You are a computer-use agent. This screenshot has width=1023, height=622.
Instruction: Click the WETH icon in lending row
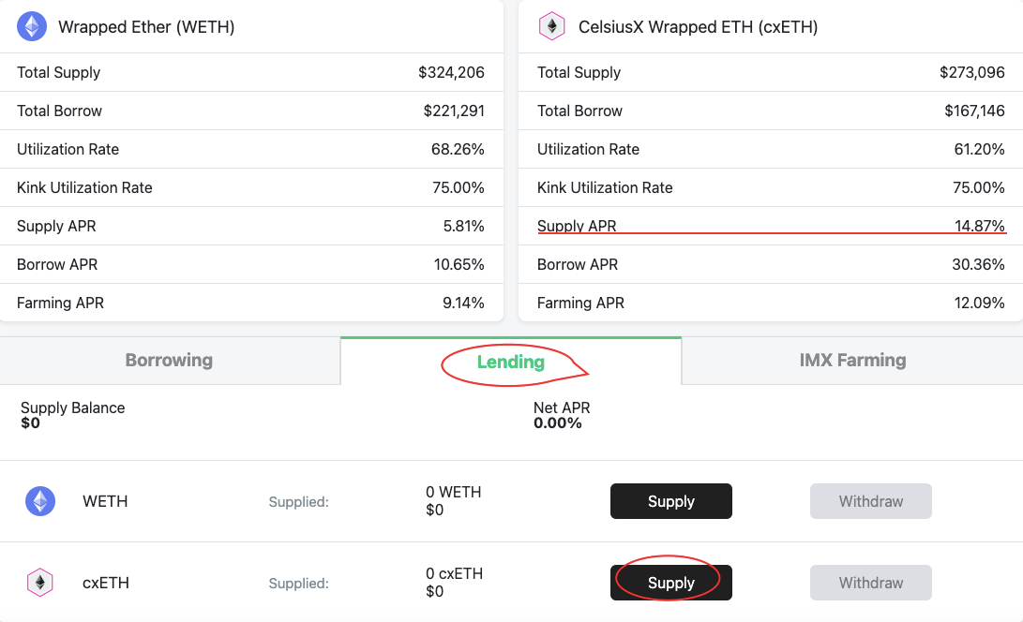click(40, 502)
